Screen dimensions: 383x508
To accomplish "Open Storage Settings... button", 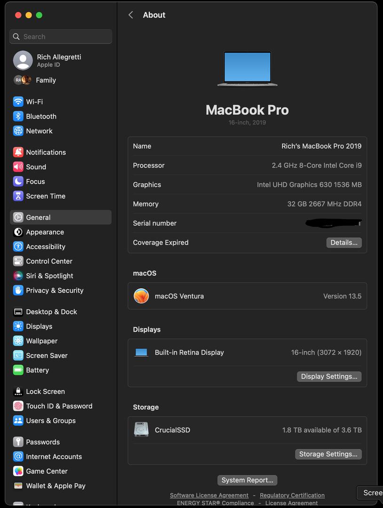I will tap(328, 454).
